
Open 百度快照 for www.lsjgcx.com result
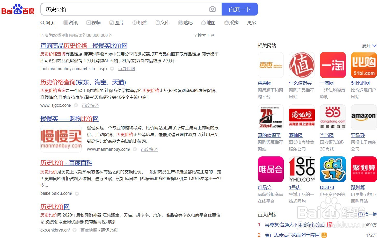click(x=90, y=105)
